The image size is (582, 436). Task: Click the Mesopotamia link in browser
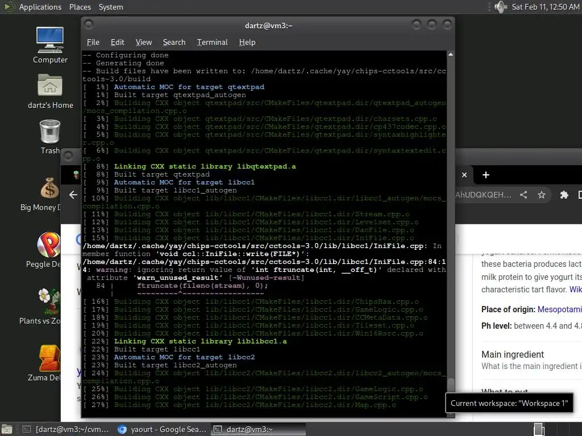pyautogui.click(x=559, y=309)
